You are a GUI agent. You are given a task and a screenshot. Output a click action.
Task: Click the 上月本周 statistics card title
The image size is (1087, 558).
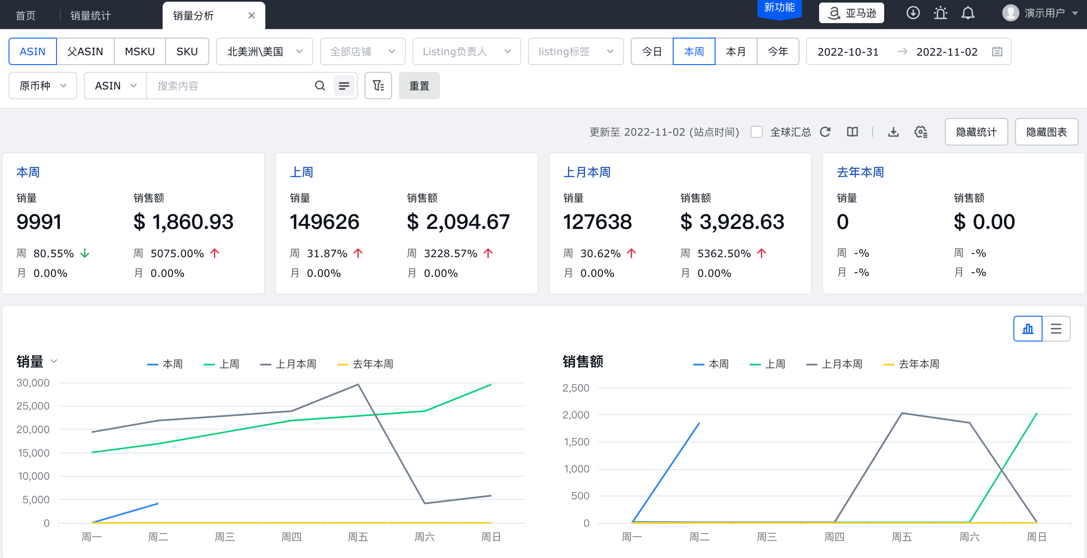587,172
